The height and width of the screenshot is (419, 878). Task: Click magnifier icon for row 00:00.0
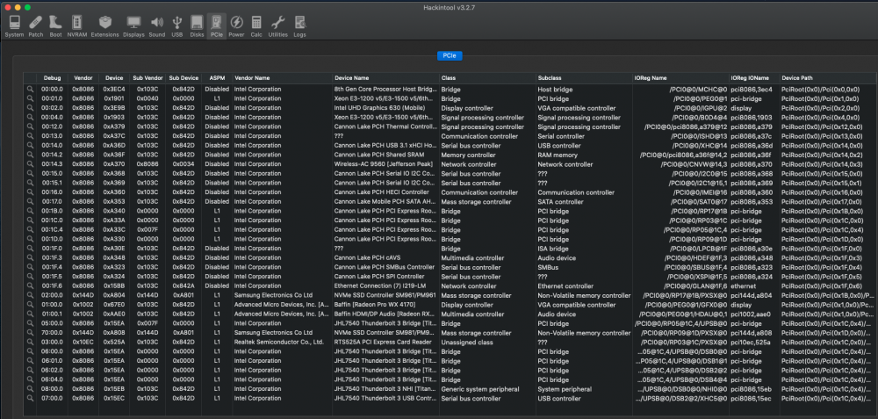pos(30,89)
